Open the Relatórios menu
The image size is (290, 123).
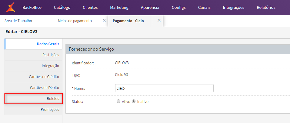266,8
